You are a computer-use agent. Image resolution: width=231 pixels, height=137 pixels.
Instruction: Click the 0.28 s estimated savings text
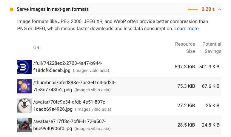[x=208, y=9]
